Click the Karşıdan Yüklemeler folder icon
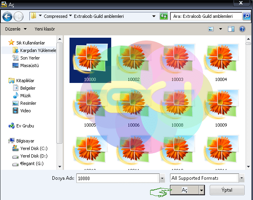The height and width of the screenshot is (200, 253). point(15,50)
